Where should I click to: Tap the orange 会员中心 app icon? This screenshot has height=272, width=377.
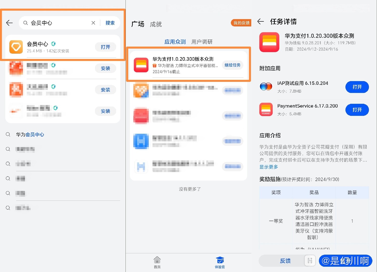(x=16, y=47)
